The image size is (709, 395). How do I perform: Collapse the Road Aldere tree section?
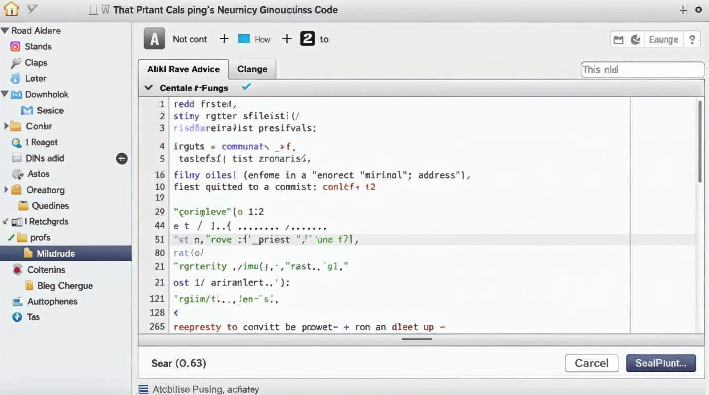pos(5,30)
